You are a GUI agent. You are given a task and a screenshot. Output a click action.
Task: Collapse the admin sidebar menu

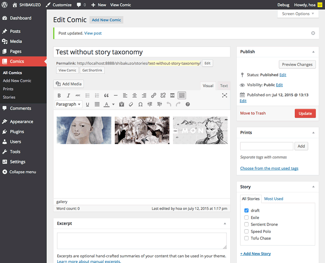[19, 172]
